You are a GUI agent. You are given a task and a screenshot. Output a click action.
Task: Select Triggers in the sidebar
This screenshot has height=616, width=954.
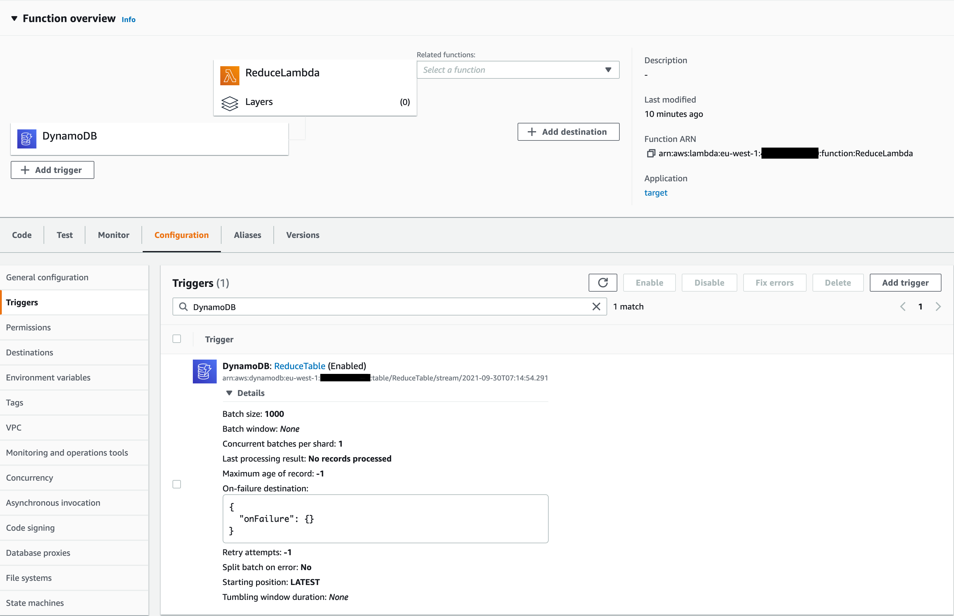pyautogui.click(x=74, y=302)
